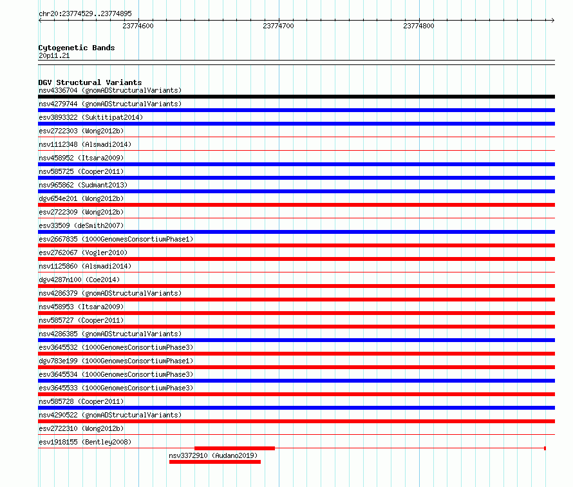Click the thin red line under nsv1125860
The width and height of the screenshot is (573, 487).
[296, 272]
